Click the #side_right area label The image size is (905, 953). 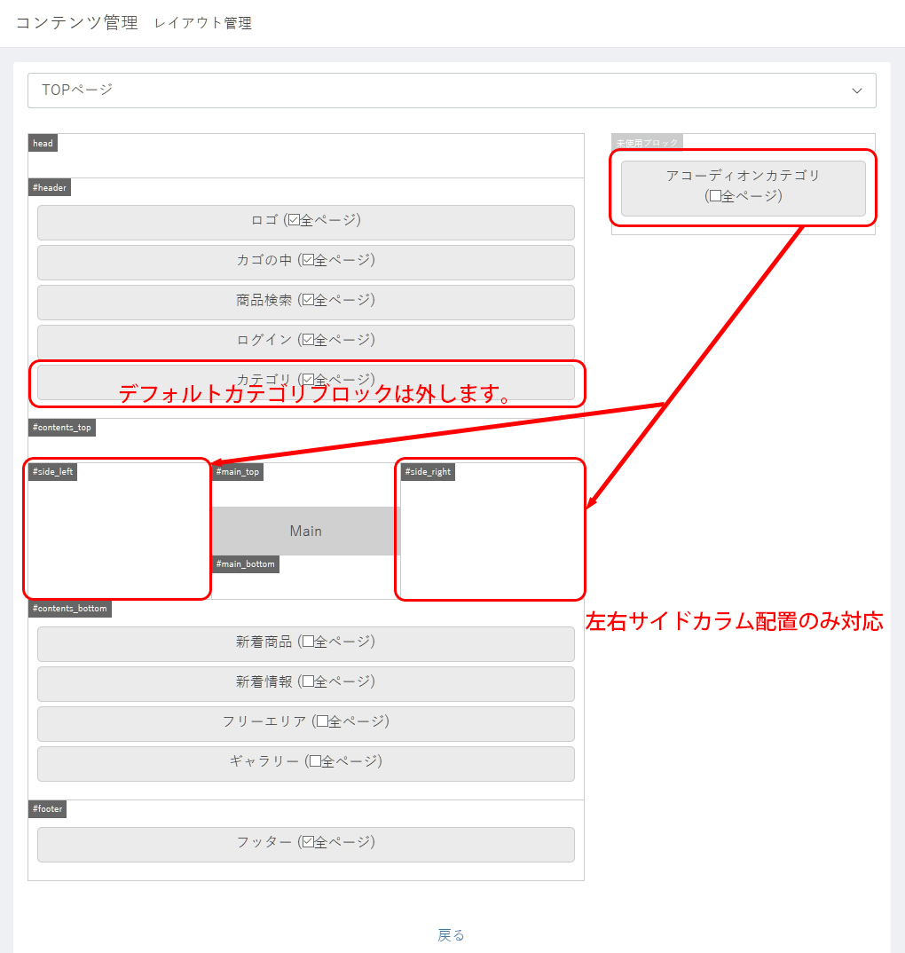coord(428,472)
